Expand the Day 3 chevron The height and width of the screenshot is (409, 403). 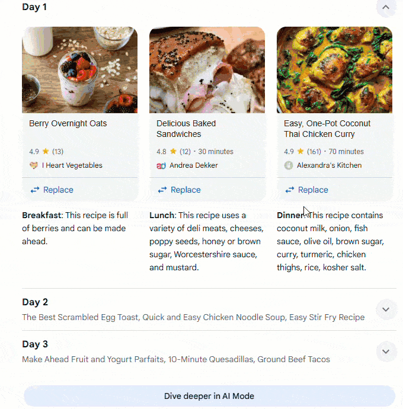click(386, 352)
